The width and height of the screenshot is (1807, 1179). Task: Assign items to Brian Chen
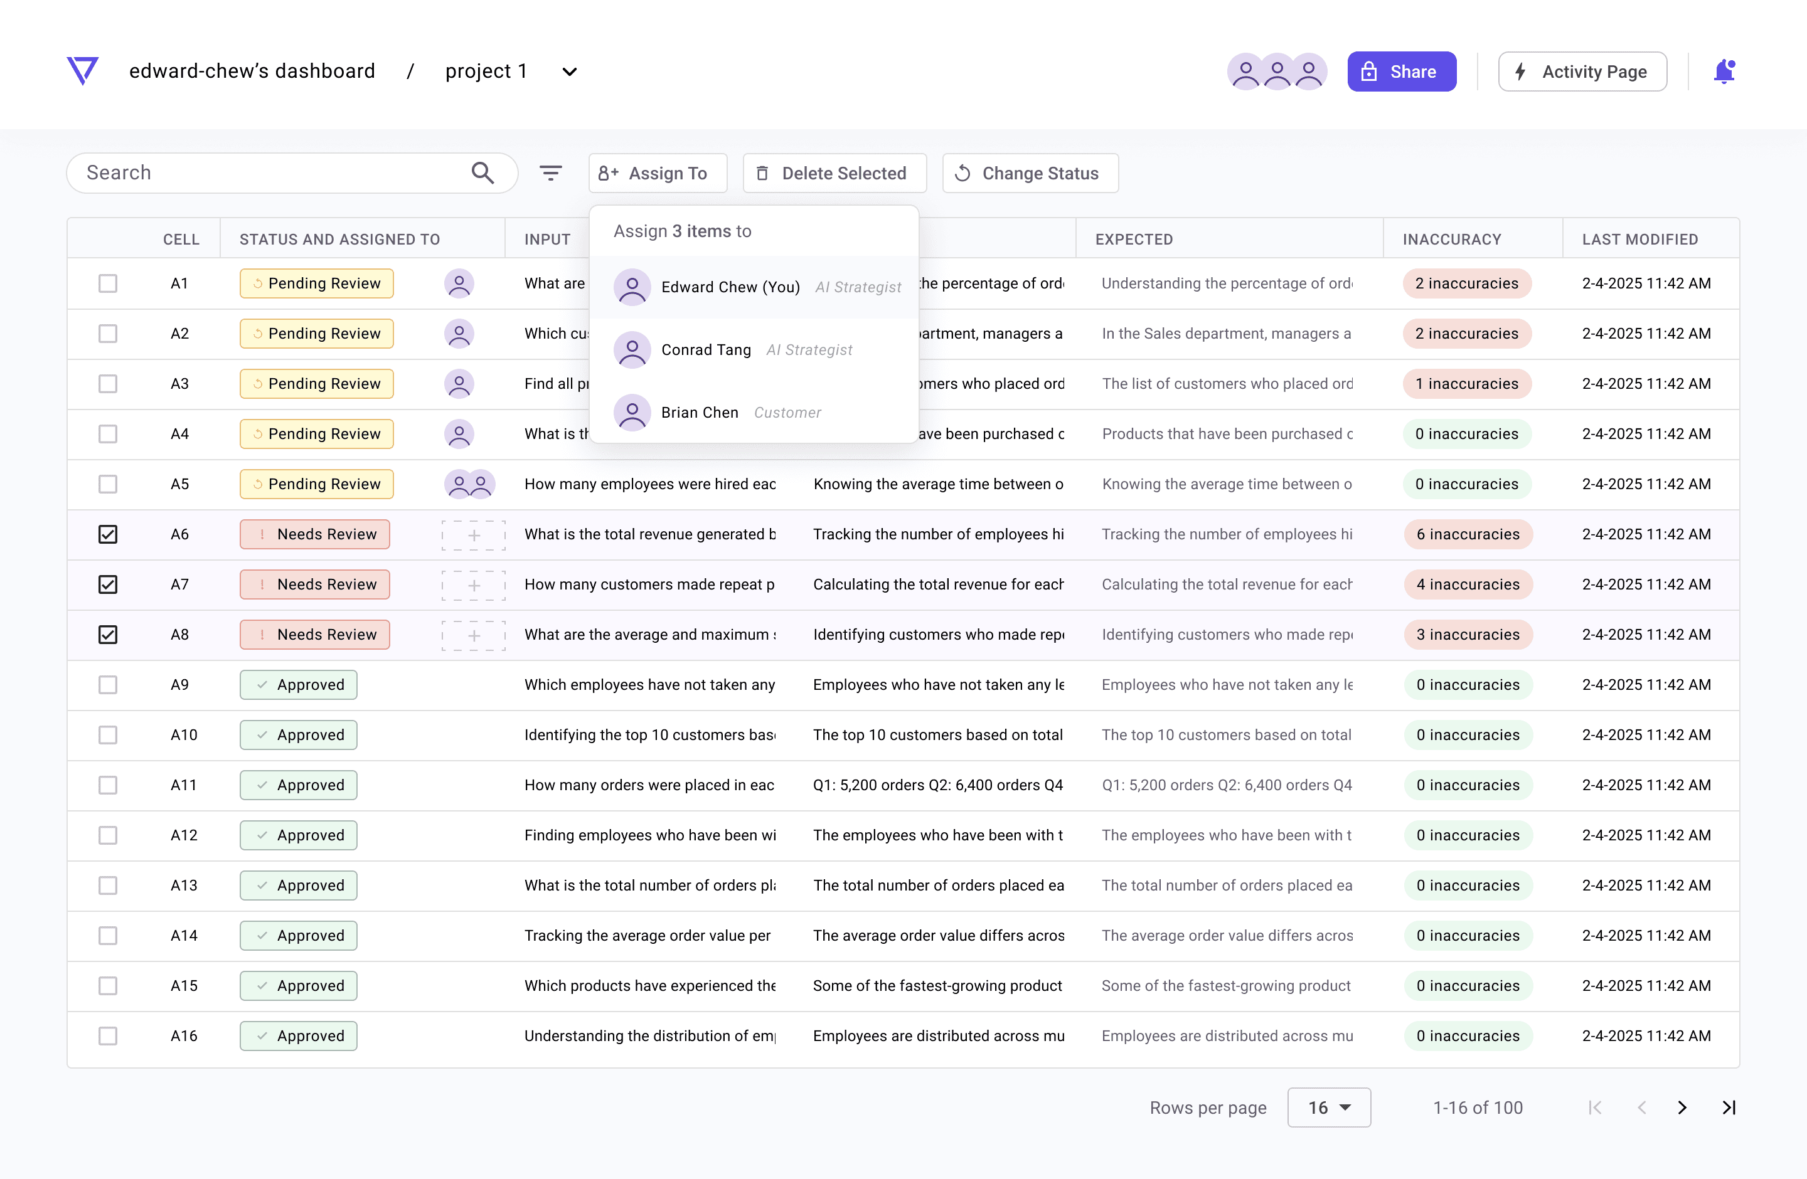(754, 413)
